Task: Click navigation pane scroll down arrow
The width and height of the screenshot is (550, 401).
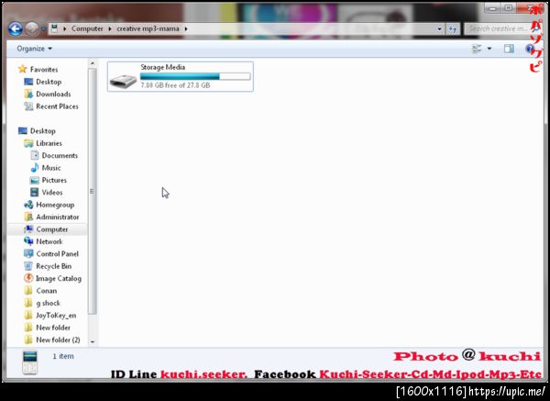Action: 93,341
